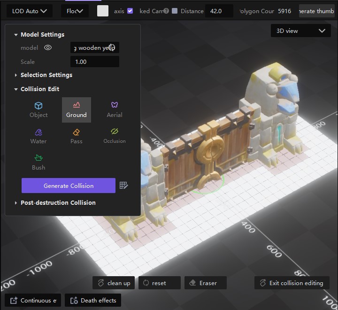The width and height of the screenshot is (338, 310).
Task: Click the Generate Collision button
Action: point(69,186)
